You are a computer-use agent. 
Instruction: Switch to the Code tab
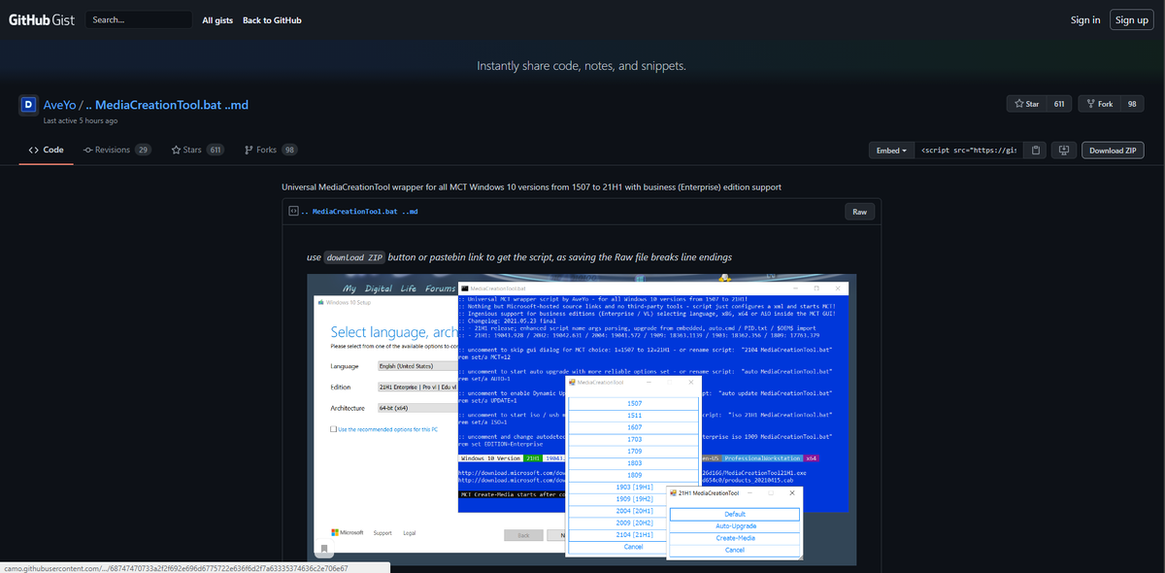pyautogui.click(x=47, y=151)
